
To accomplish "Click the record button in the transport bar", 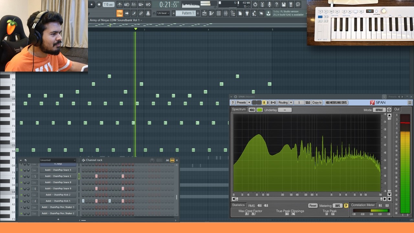I will tap(99, 5).
